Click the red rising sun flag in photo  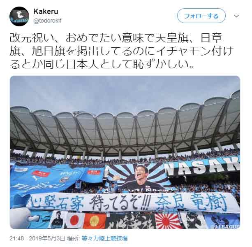click(x=168, y=221)
